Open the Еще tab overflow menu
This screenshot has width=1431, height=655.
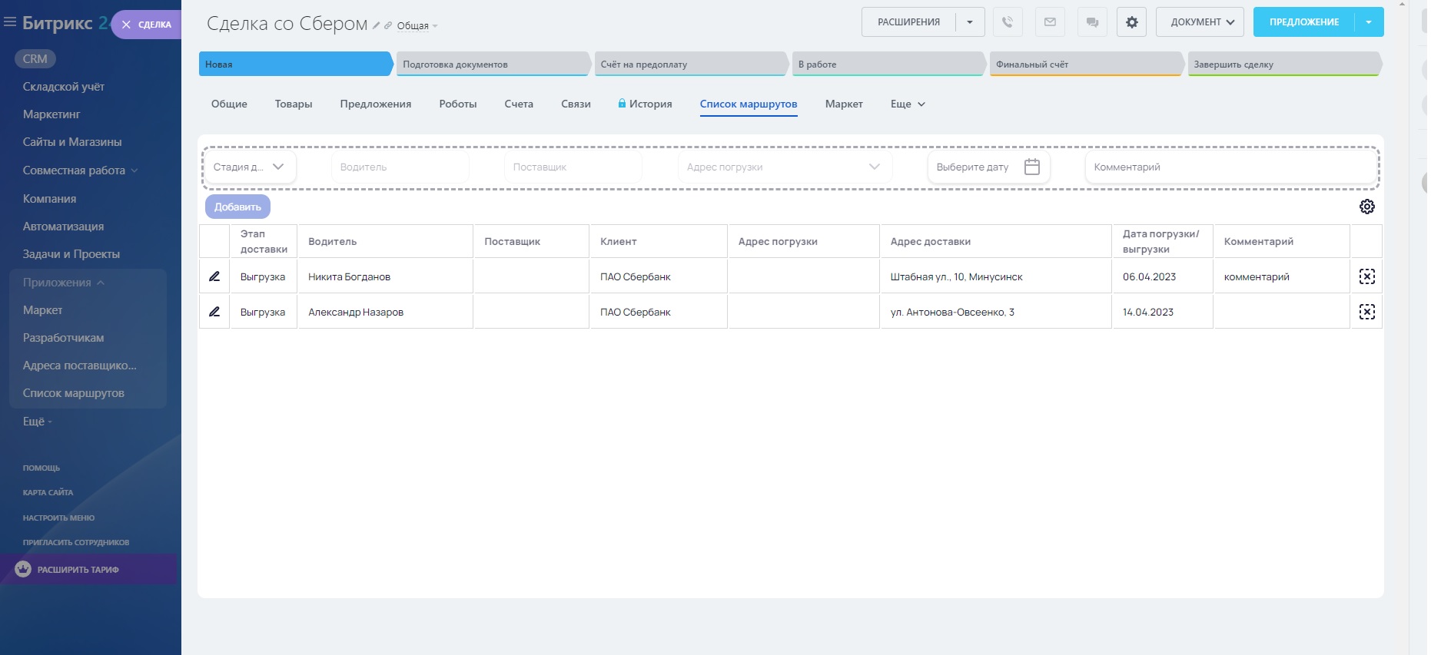[x=908, y=104]
